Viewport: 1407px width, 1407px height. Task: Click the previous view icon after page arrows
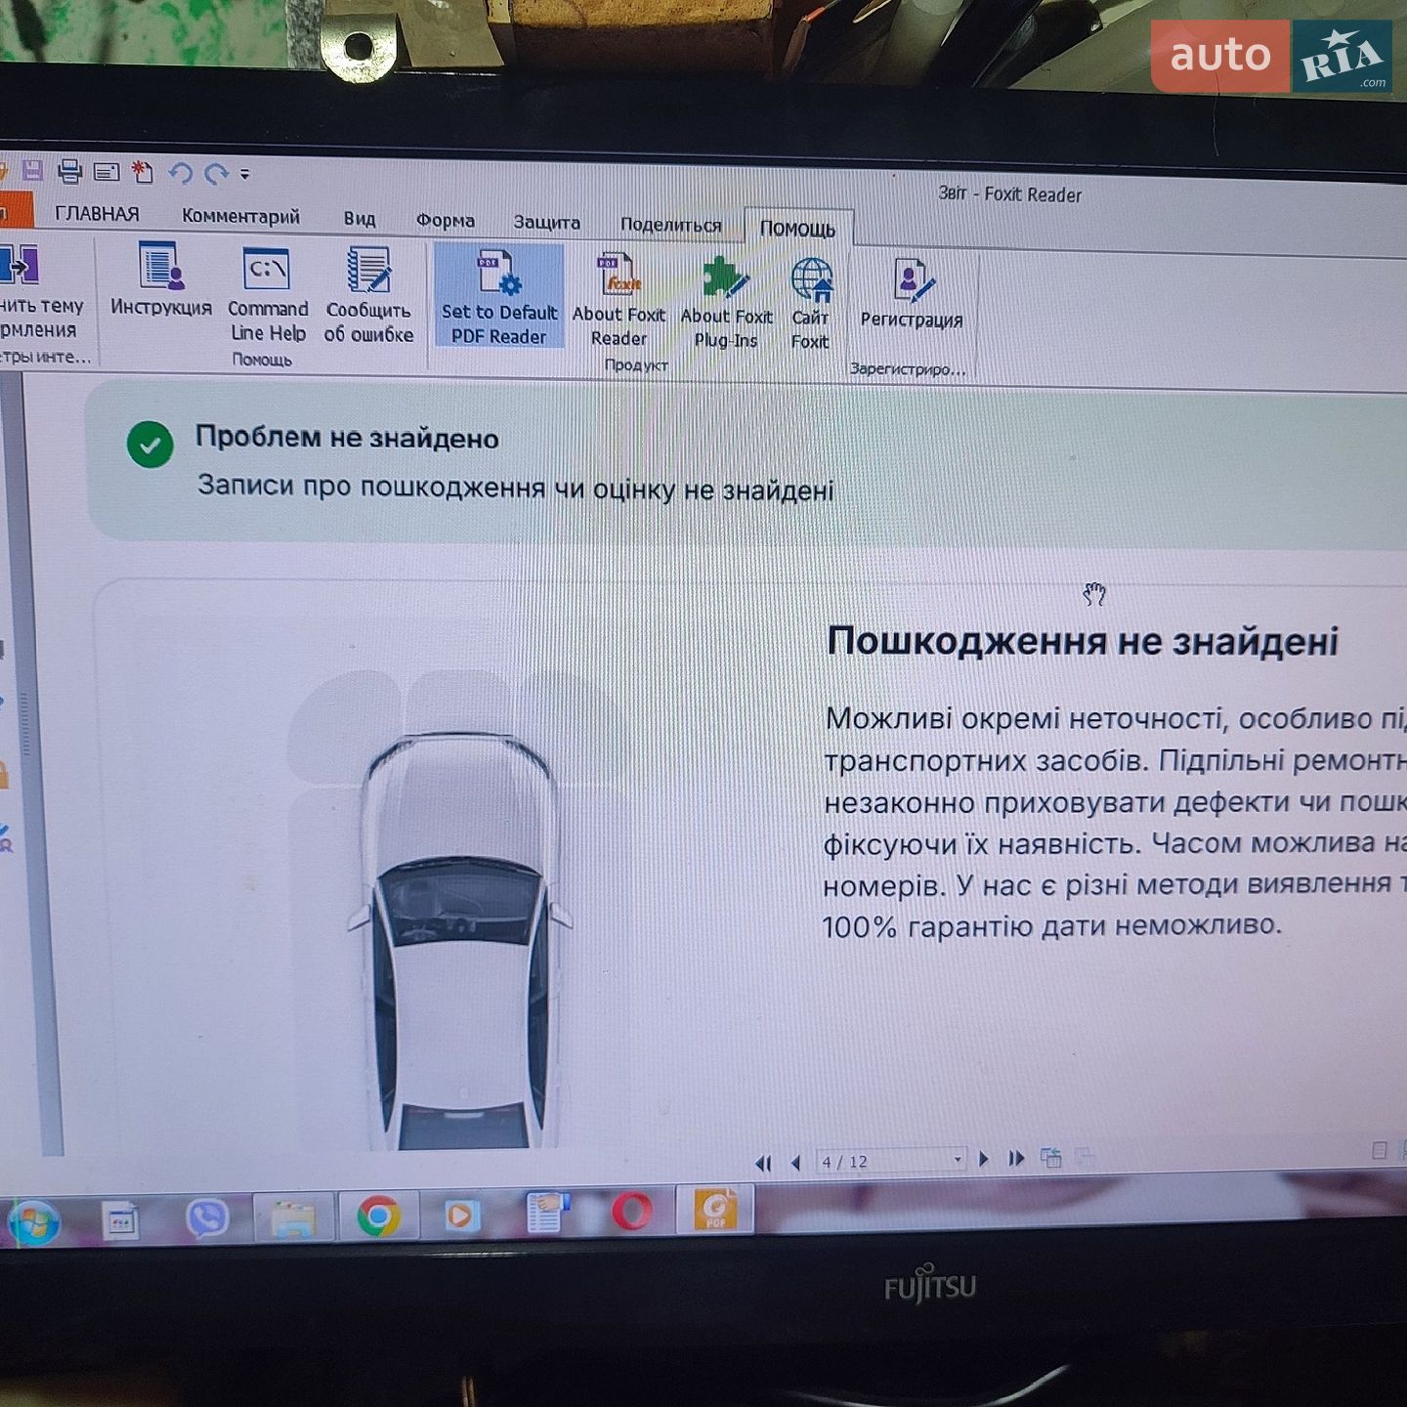tap(1051, 1158)
